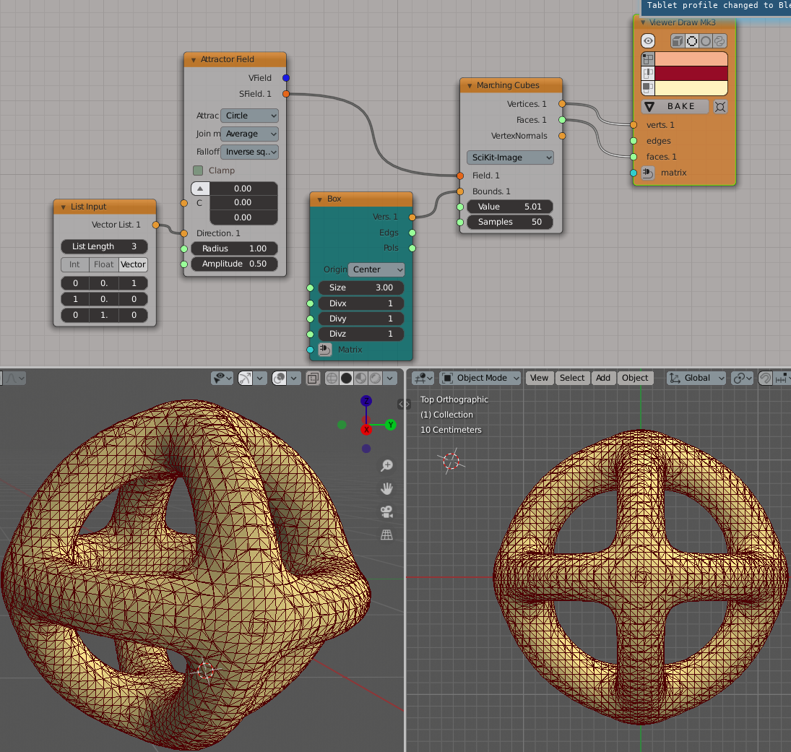This screenshot has width=791, height=752.
Task: Switch perspective/orthographic with the grid icon
Action: coord(387,535)
